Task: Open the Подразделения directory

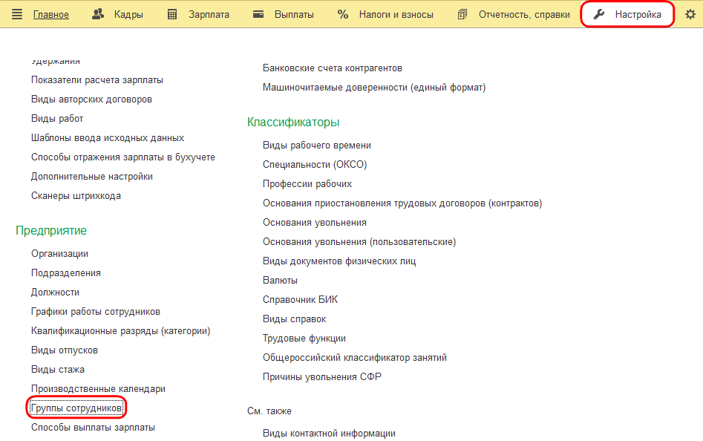Action: [x=66, y=273]
